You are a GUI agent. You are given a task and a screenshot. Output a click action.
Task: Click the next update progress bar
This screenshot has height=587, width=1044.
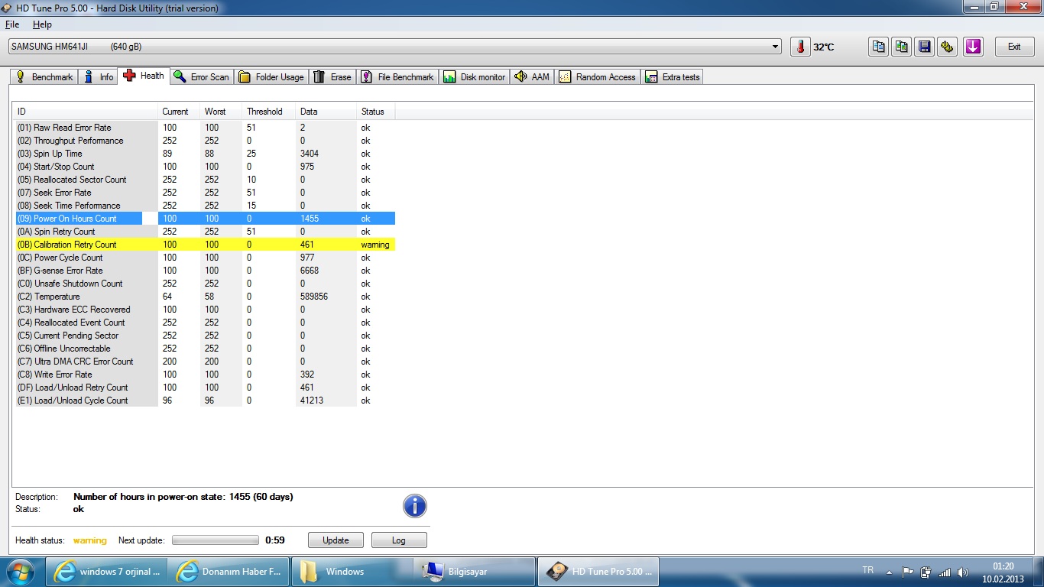click(216, 540)
